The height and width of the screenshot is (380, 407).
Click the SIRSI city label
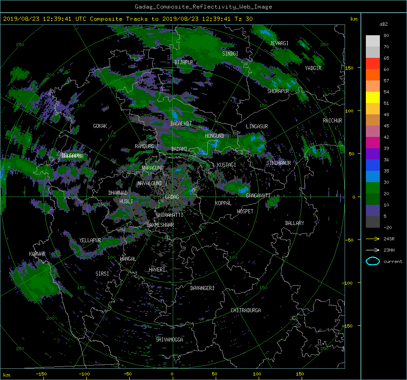tap(102, 274)
